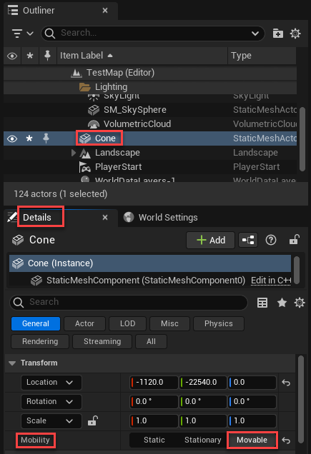Screen dimensions: 311x454
Task: Set Mobility to Static
Action: pyautogui.click(x=154, y=440)
